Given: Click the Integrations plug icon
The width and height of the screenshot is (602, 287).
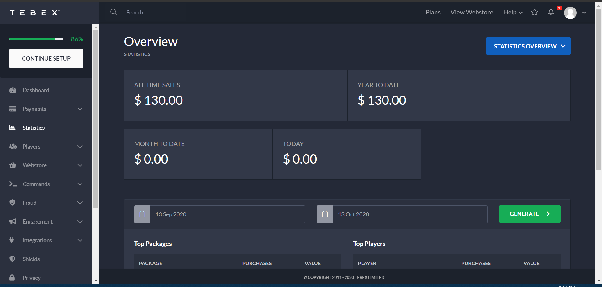Looking at the screenshot, I should [12, 240].
